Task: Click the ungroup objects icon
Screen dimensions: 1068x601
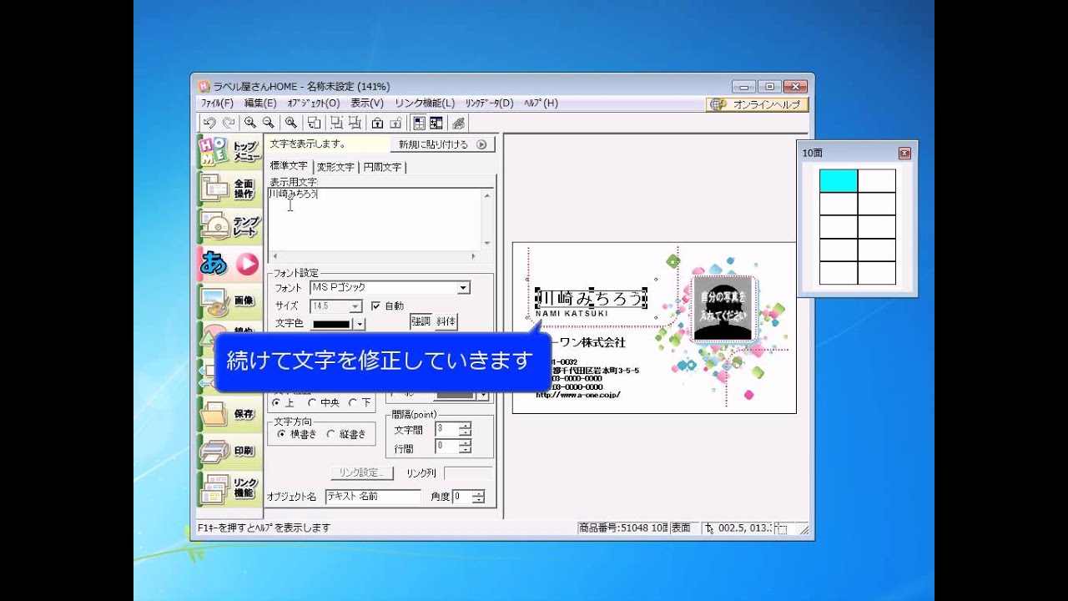Action: [355, 123]
